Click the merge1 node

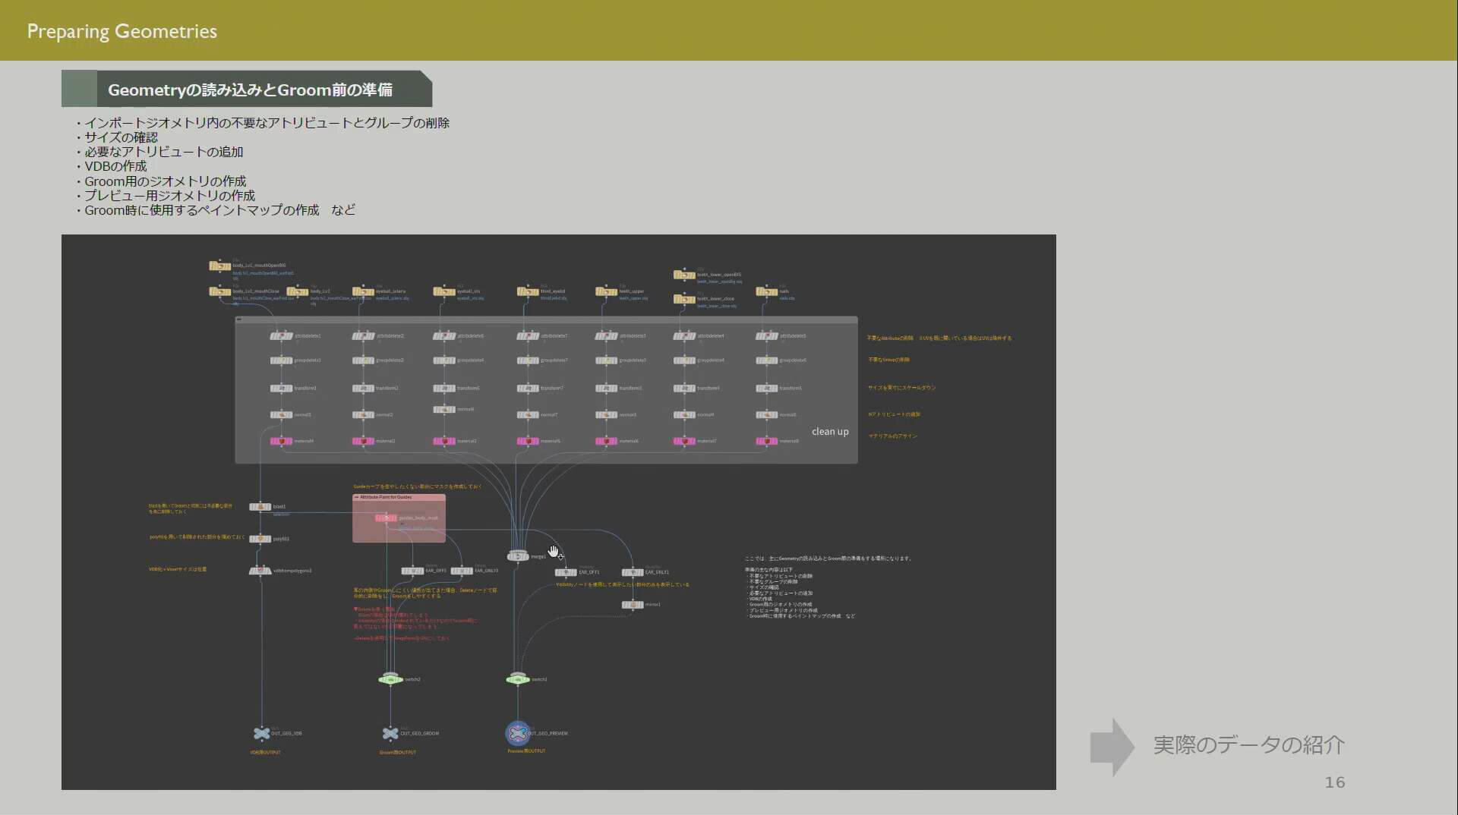(518, 556)
